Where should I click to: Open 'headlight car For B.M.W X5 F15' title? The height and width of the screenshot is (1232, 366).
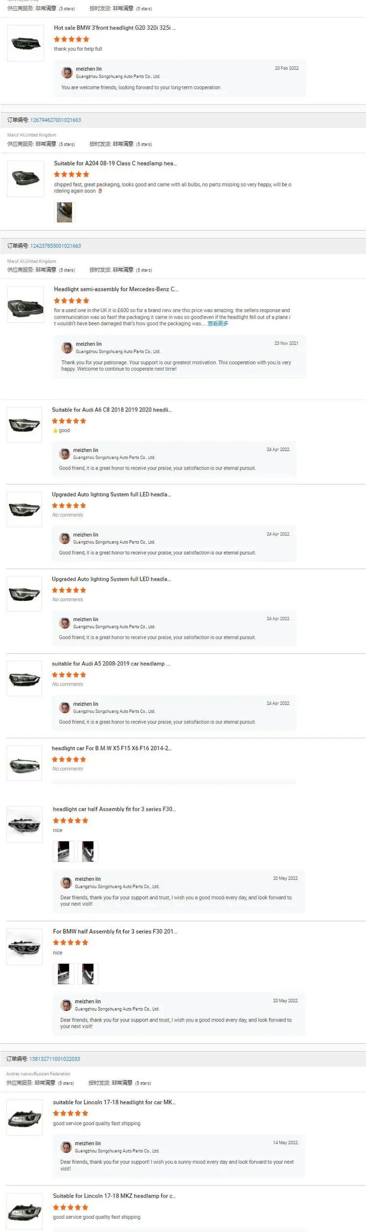click(112, 748)
